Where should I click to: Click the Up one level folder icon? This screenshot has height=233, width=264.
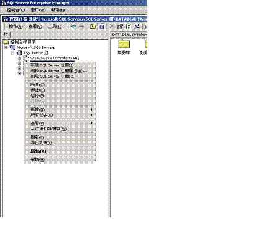tap(93, 27)
